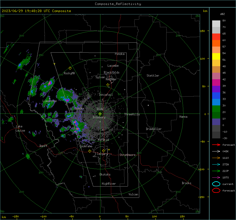Select the purple 39 dBZ color swatch

point(216,89)
